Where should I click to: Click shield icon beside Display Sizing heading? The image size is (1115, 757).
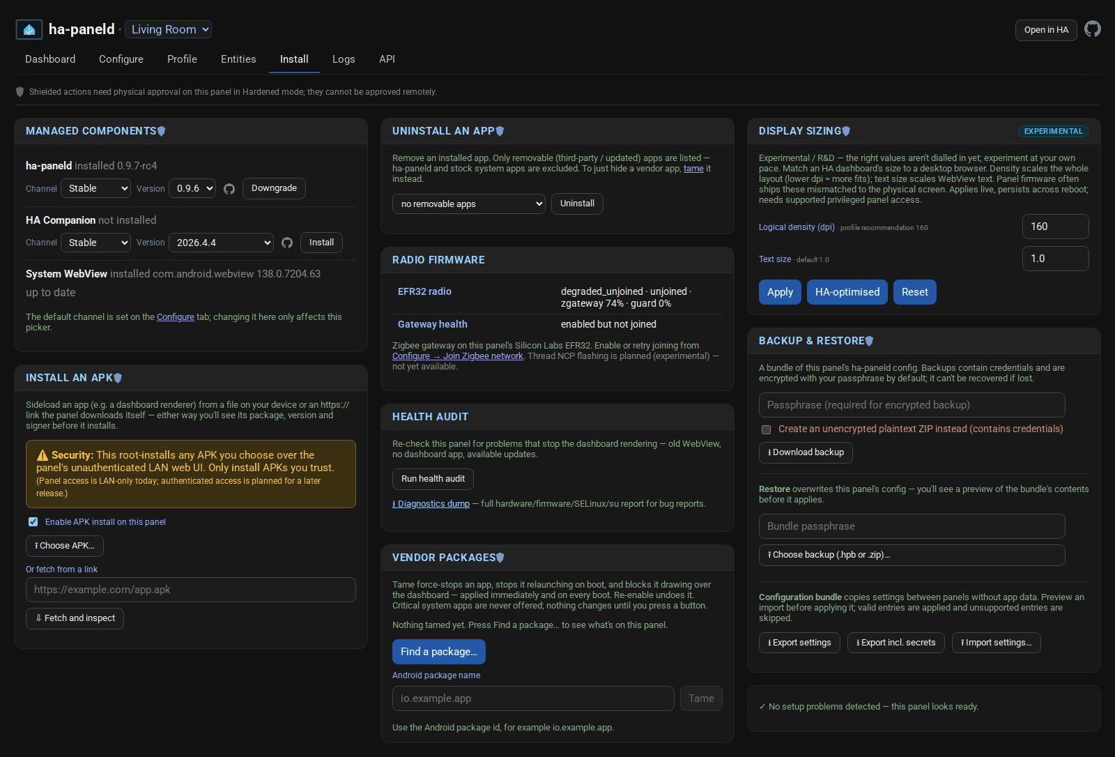click(846, 131)
